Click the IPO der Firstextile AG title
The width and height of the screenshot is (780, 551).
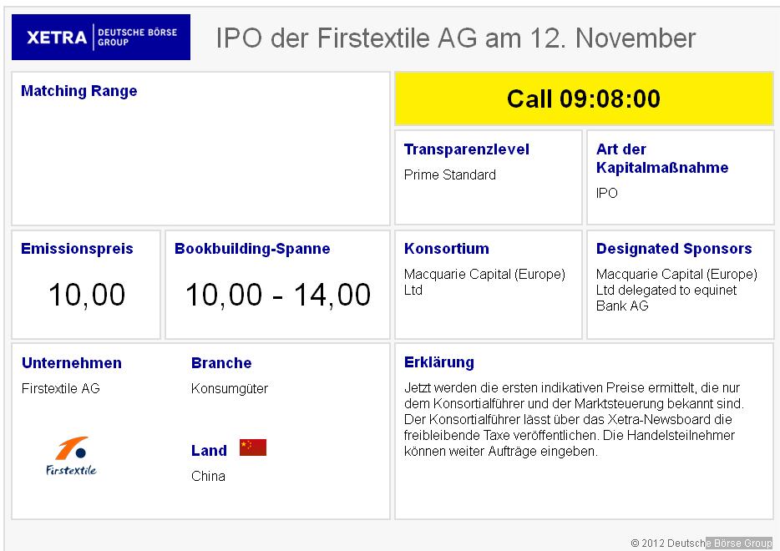click(455, 38)
